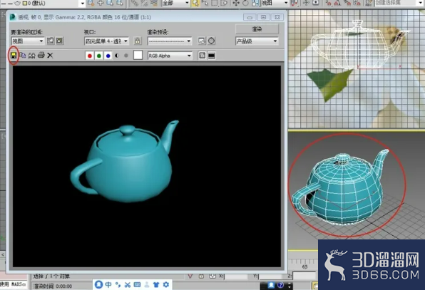The width and height of the screenshot is (425, 290).
Task: Open the white color swatch
Action: point(138,56)
